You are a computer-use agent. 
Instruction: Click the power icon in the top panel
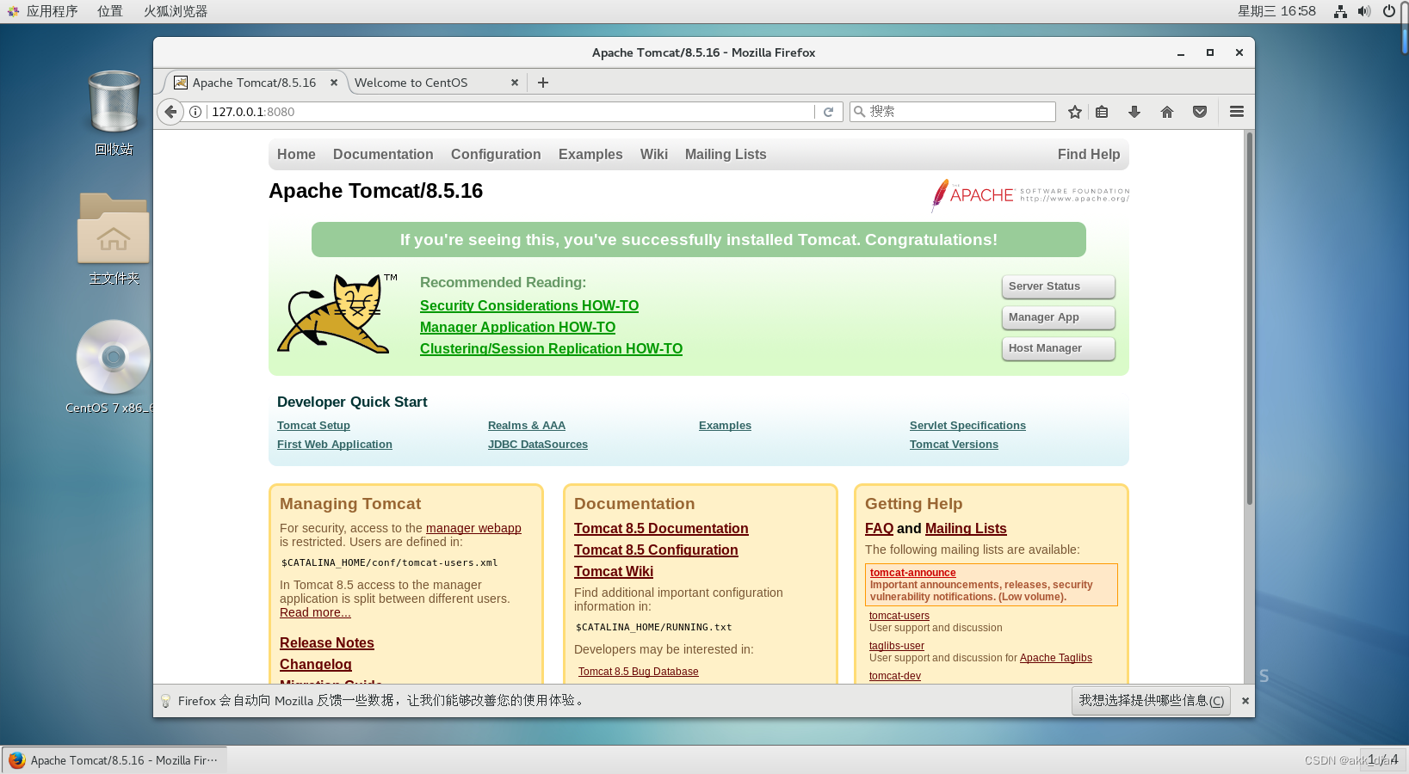(x=1388, y=11)
